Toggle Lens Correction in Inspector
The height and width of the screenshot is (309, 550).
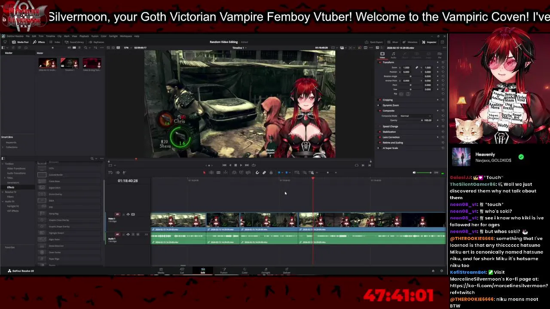379,137
